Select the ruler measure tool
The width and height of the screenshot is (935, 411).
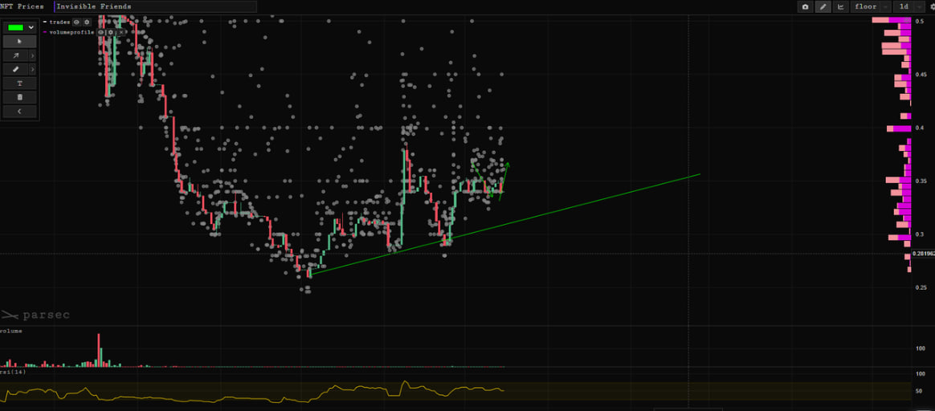pos(15,69)
